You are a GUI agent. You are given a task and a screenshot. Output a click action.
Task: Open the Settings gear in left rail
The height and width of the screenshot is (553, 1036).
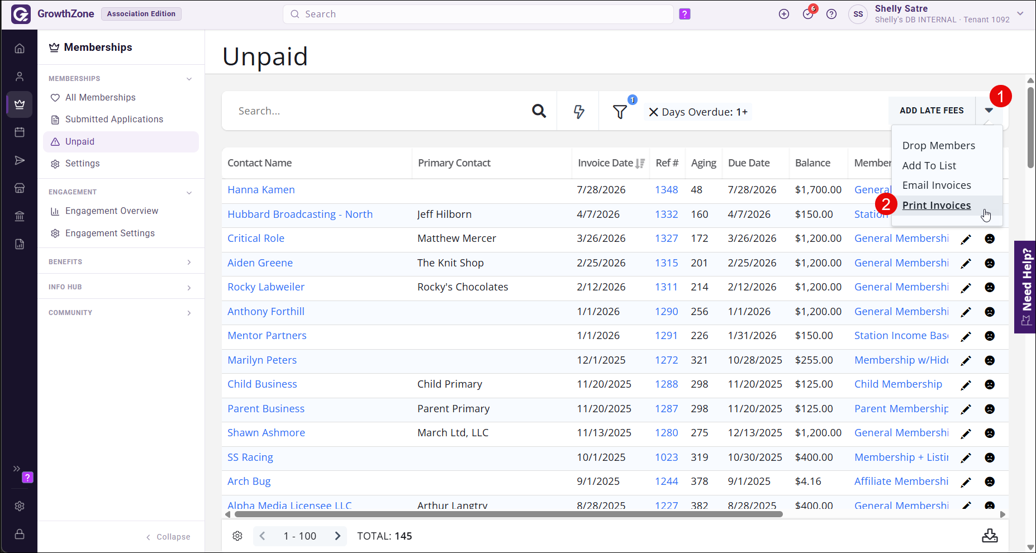(x=20, y=506)
